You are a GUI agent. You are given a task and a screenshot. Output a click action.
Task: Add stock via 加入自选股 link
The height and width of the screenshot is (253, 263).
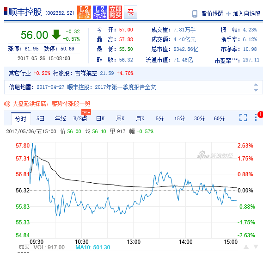pos(246,13)
